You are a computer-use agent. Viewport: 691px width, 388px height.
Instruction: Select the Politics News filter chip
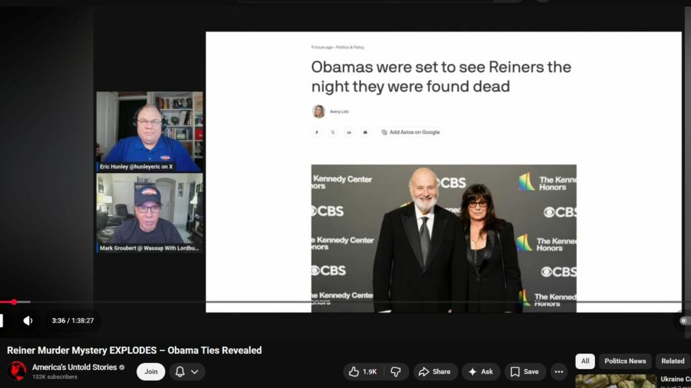[x=625, y=361]
